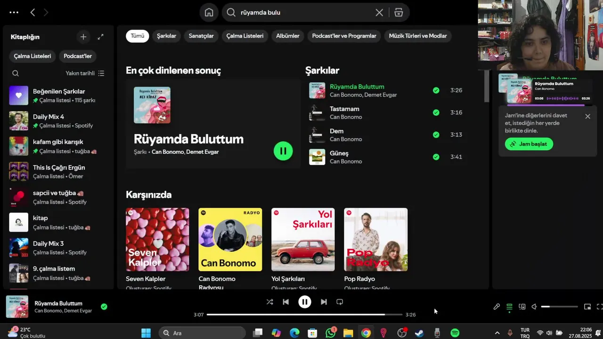Switch to Müzik Türleri ve Modlar tab
Screen dimensions: 603x339
pos(418,36)
